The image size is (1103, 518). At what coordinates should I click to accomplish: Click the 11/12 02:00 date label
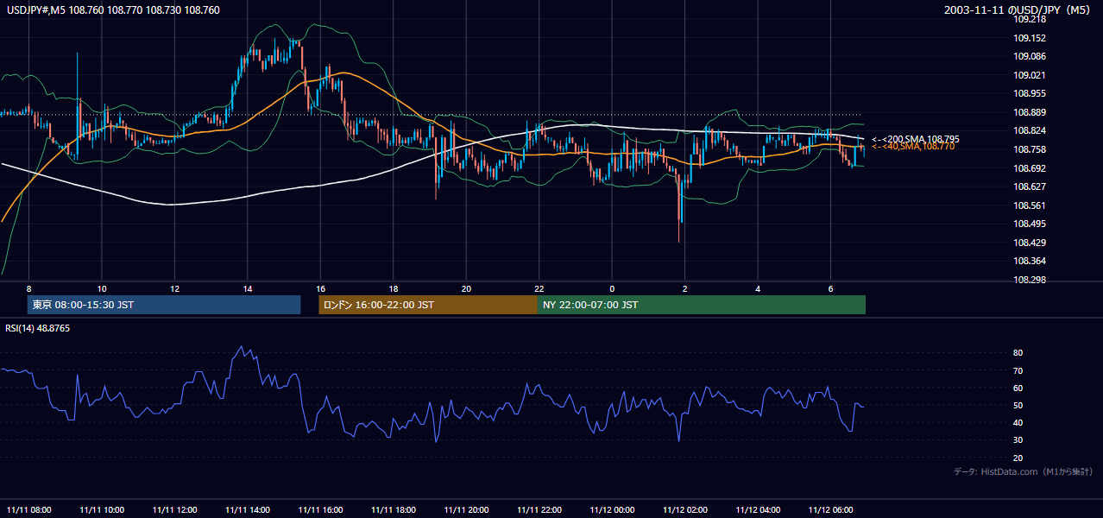[684, 509]
